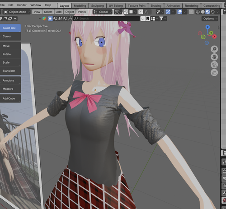This screenshot has height=209, width=226.
Task: Choose the Measure tool
Action: pyautogui.click(x=10, y=89)
